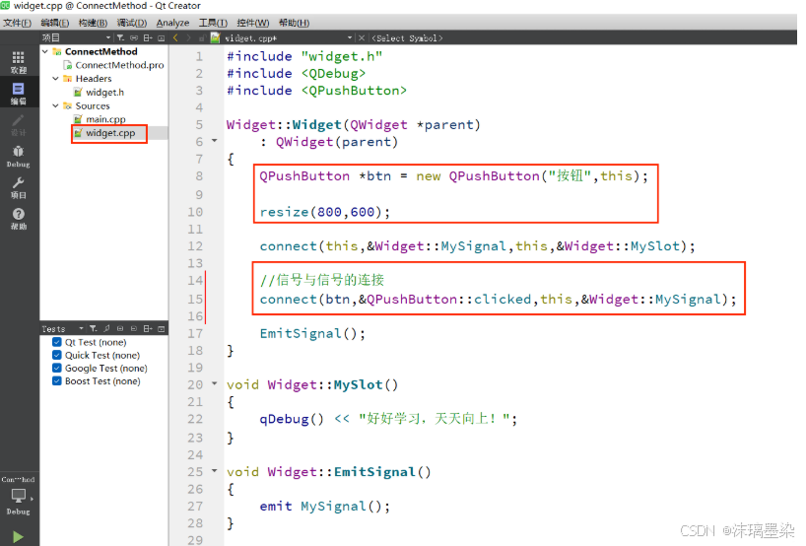Close the project side panel
The height and width of the screenshot is (546, 806).
coord(161,37)
